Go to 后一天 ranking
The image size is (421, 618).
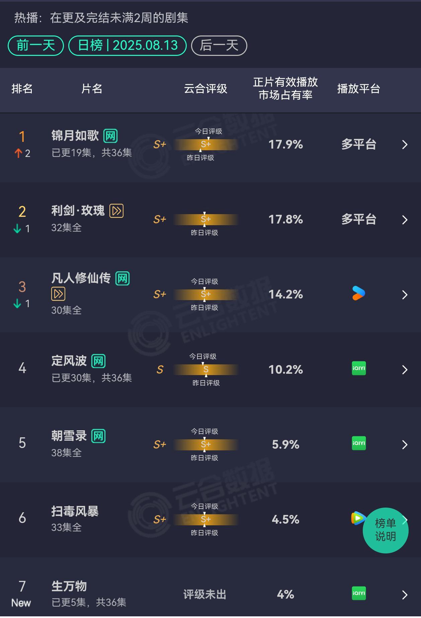tap(219, 46)
